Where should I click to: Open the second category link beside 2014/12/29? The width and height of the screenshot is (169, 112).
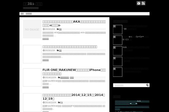click(72, 78)
